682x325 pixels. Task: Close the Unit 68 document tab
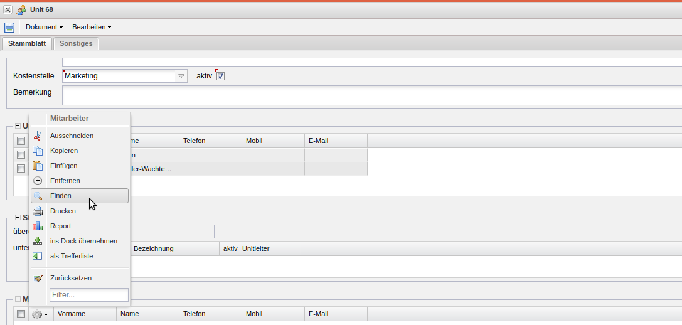coord(8,9)
